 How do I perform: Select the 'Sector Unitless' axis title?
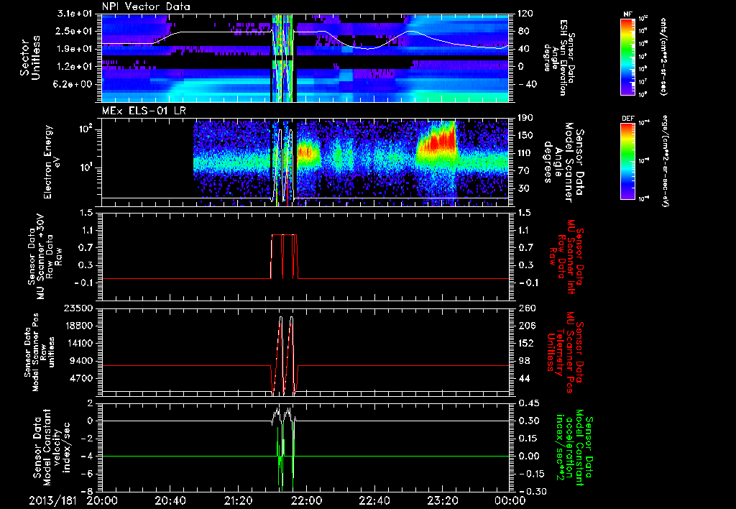(x=30, y=58)
